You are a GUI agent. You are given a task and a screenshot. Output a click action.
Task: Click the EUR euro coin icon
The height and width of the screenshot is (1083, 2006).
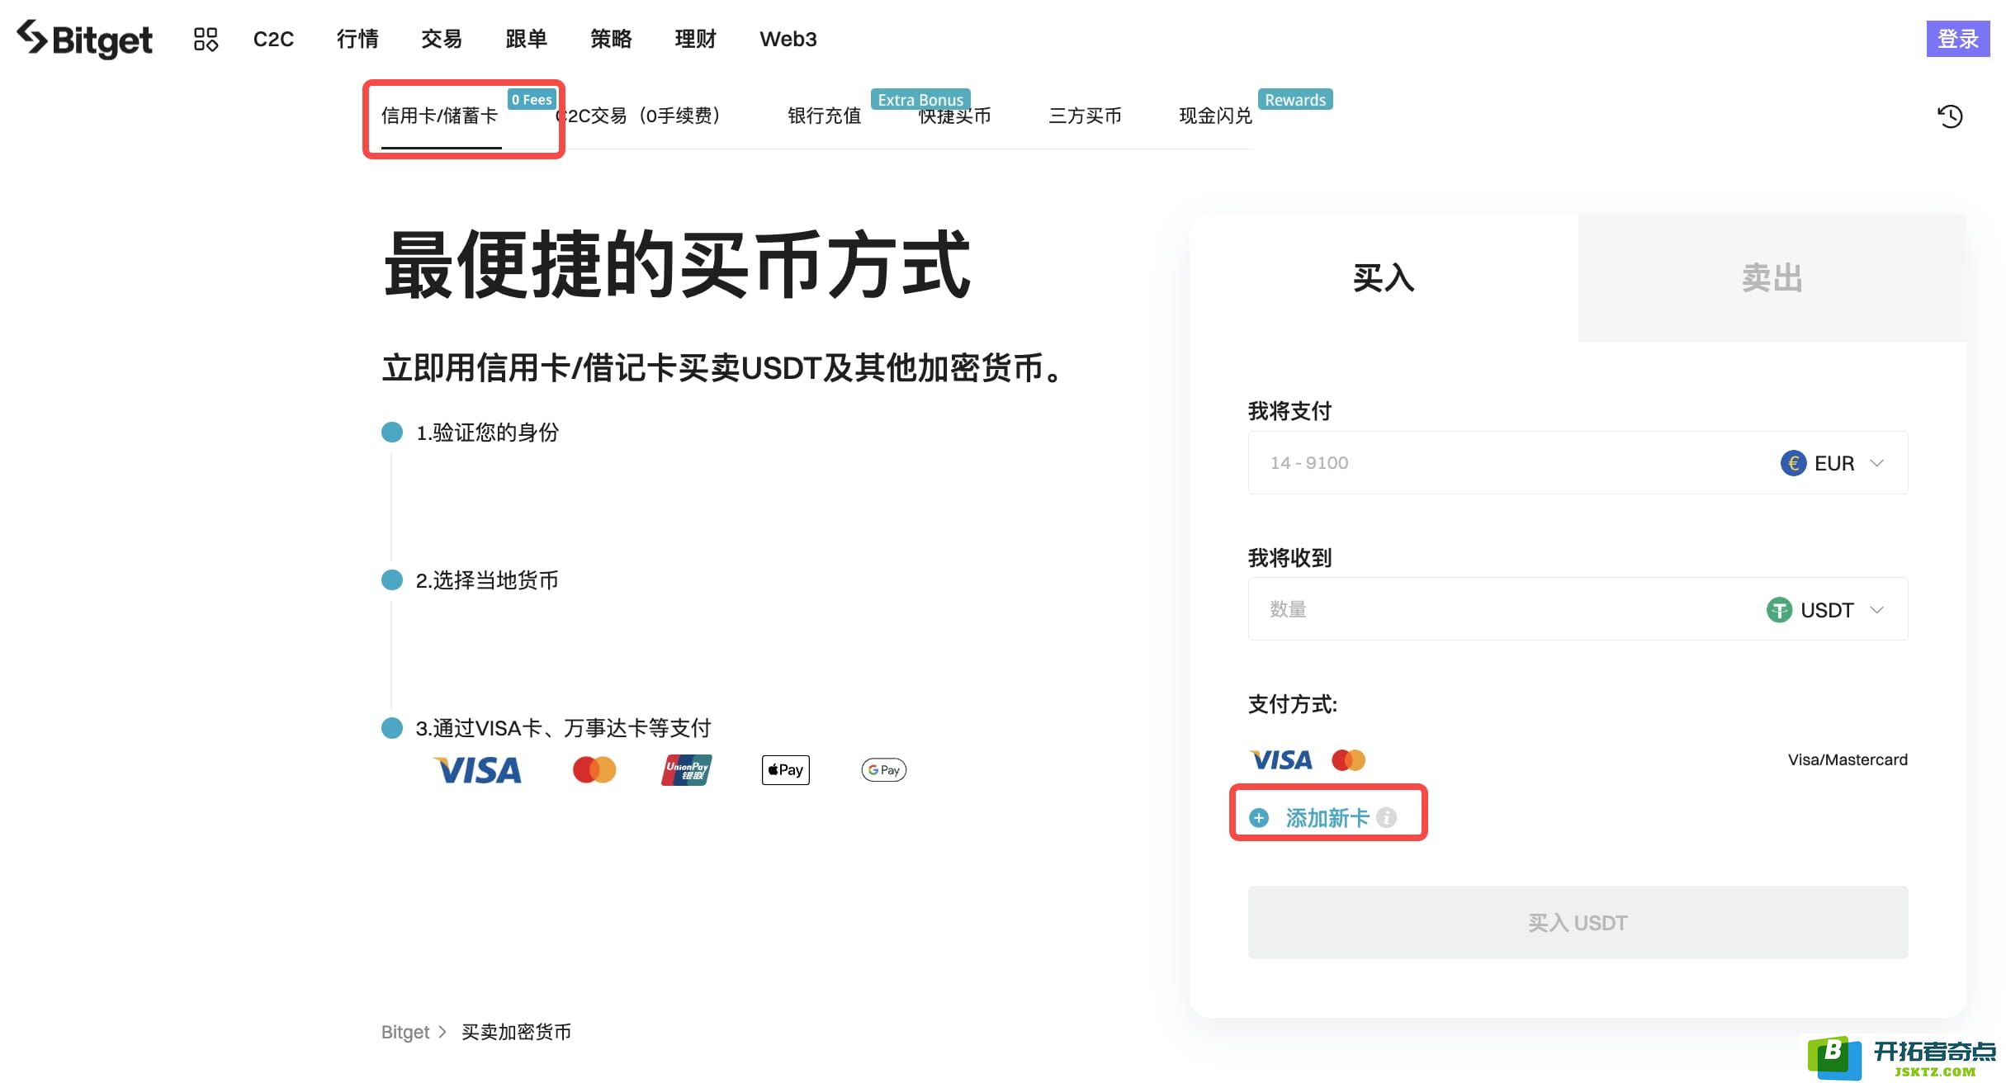pyautogui.click(x=1793, y=463)
